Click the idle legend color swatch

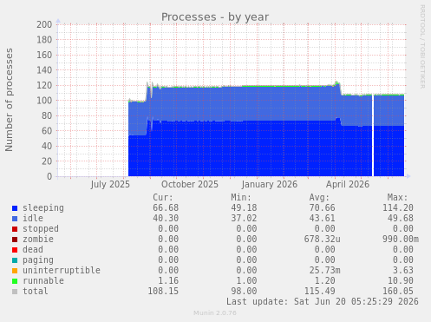15,219
